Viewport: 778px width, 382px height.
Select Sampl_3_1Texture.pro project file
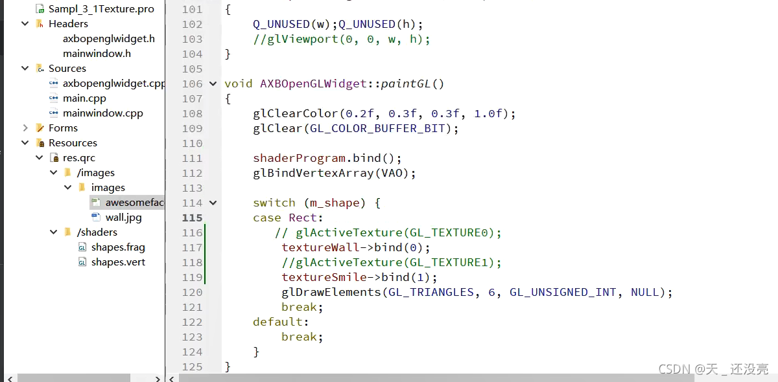click(x=101, y=9)
